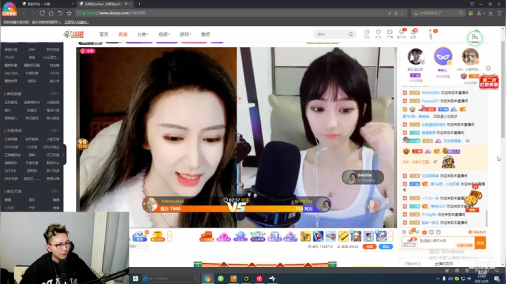Toggle the block effects option above chat input
This screenshot has width=506, height=284.
(x=477, y=232)
